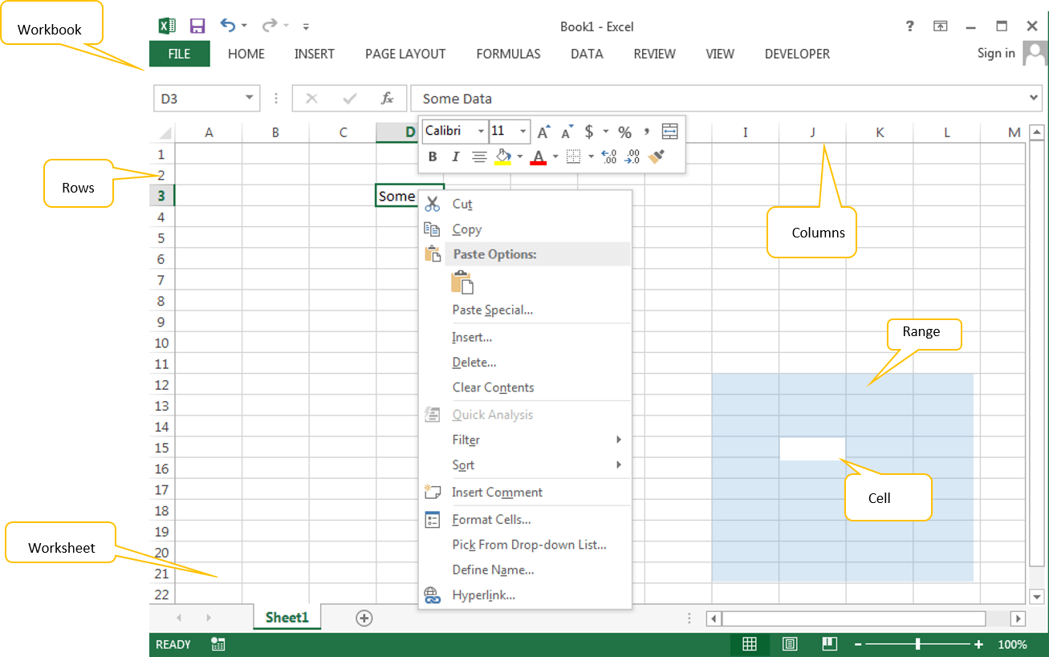The width and height of the screenshot is (1049, 657).
Task: Switch to the FORMULAS ribbon tab
Action: pos(508,54)
